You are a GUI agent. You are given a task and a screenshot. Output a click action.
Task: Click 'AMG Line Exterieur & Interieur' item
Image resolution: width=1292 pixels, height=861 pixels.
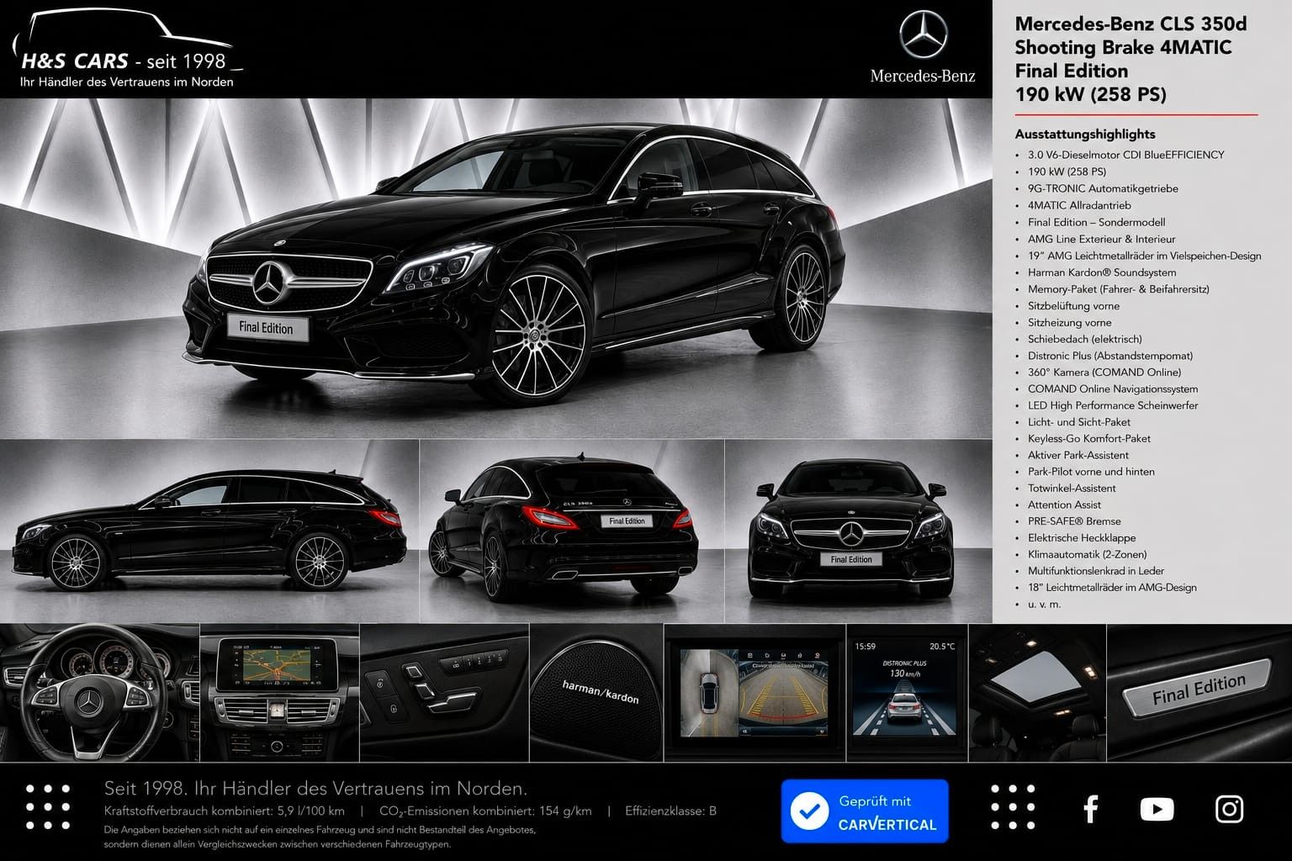point(1101,239)
